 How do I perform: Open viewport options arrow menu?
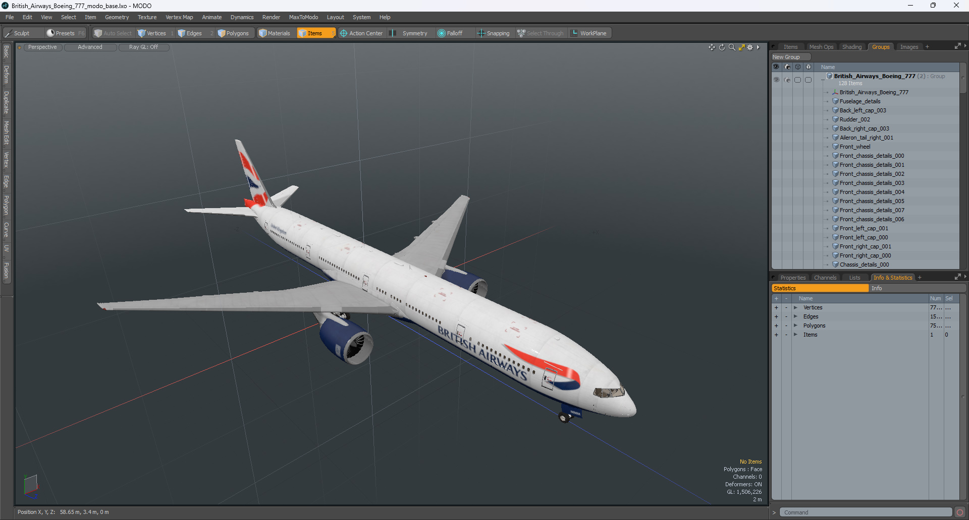758,47
